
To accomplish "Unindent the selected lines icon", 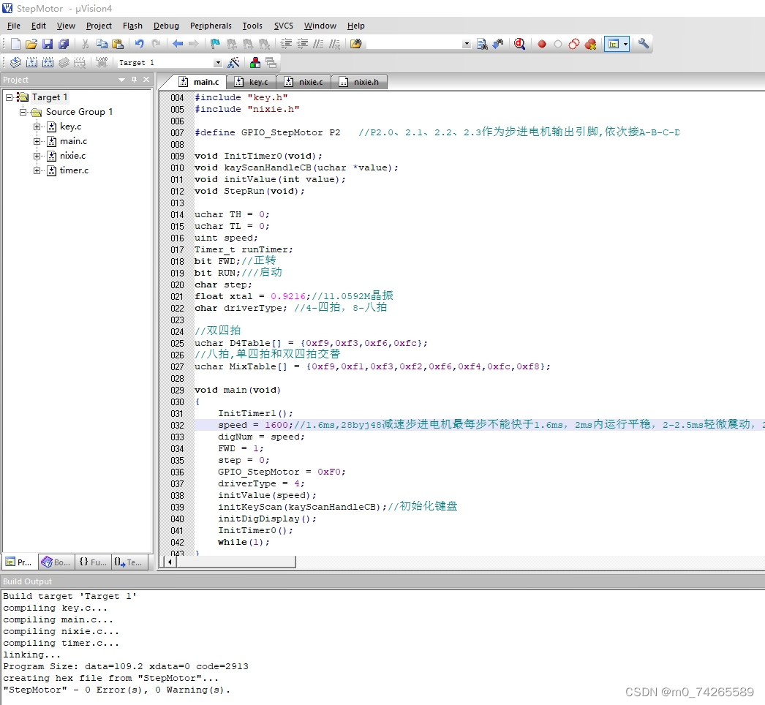I will (x=303, y=44).
